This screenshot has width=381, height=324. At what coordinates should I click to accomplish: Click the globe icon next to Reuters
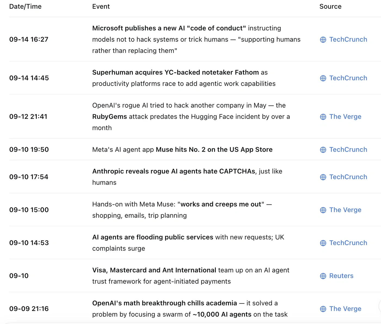(323, 276)
